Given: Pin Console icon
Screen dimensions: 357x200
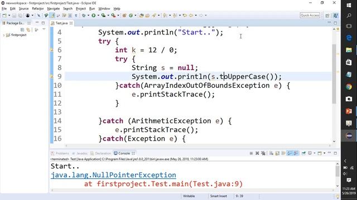Looking at the screenshot, I should [x=303, y=153].
